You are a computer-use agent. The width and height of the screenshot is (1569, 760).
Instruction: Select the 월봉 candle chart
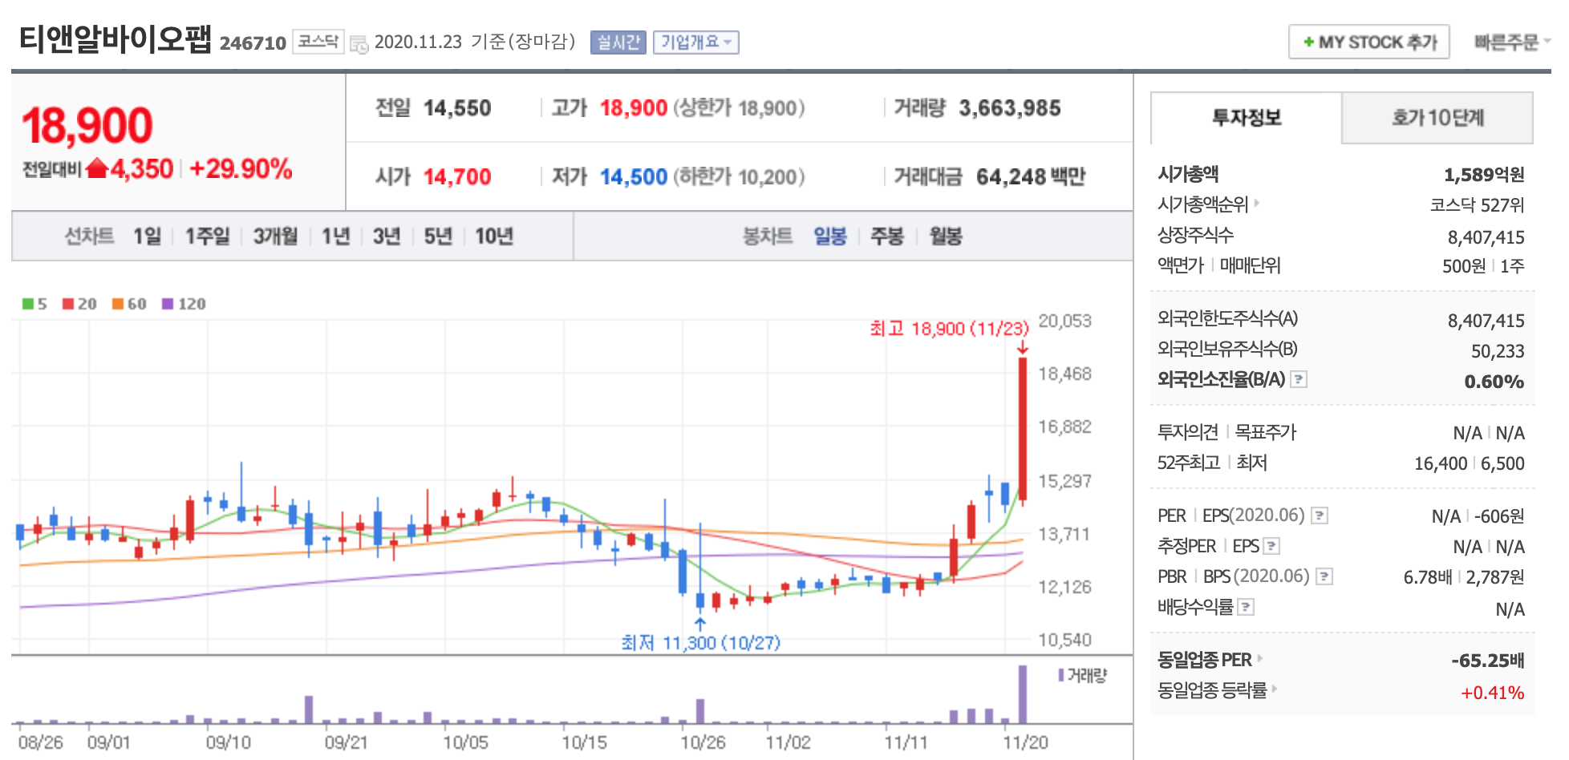[946, 236]
